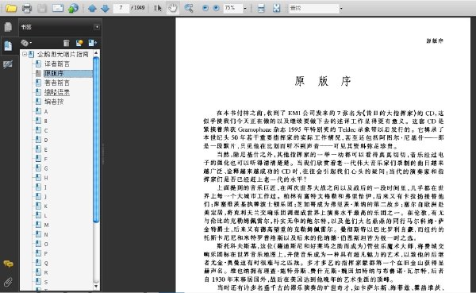This screenshot has width=476, height=293.
Task: Click the grayed-out save disk icon
Action: tap(42, 8)
